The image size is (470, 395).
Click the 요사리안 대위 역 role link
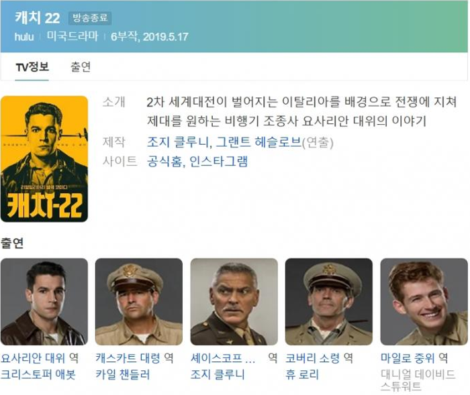click(40, 358)
